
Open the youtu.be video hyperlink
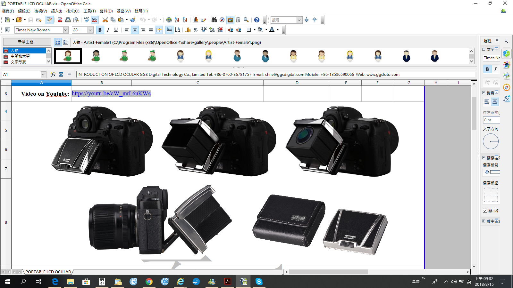coord(111,93)
